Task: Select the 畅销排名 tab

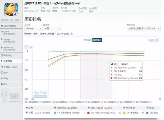Action: (x=97, y=40)
